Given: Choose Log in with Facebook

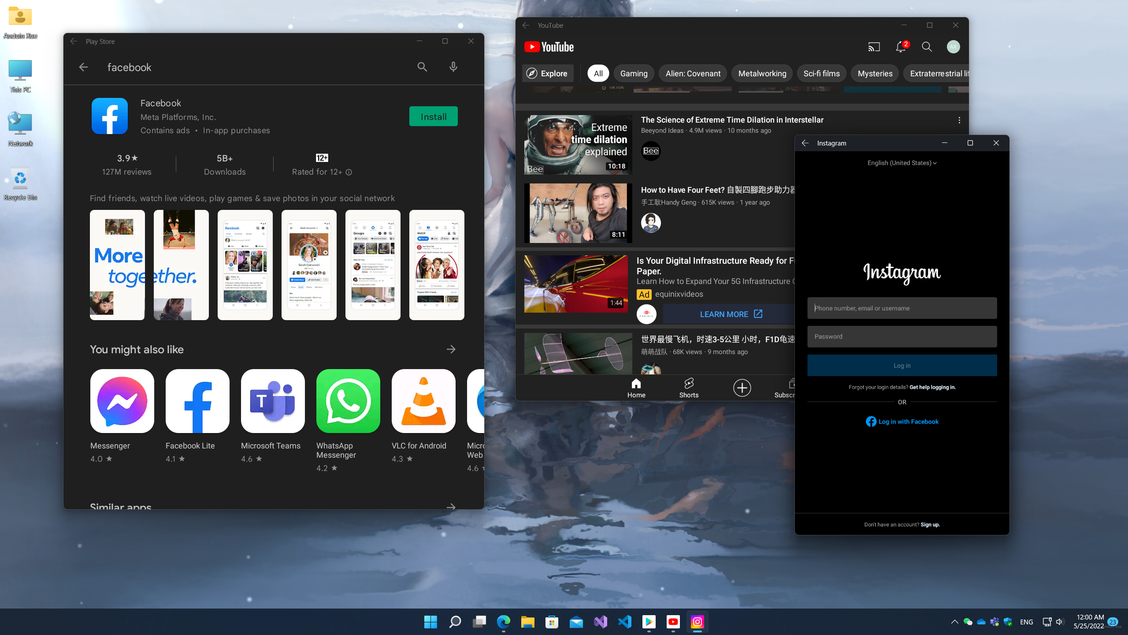Looking at the screenshot, I should click(902, 422).
